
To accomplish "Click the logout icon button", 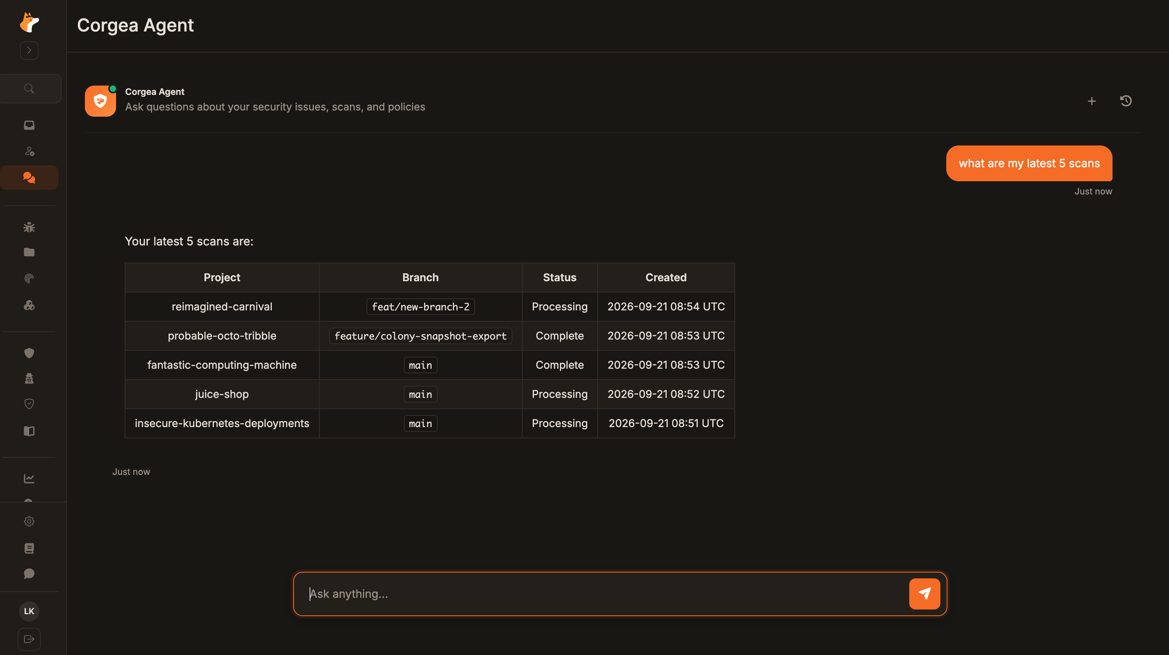I will click(x=29, y=639).
